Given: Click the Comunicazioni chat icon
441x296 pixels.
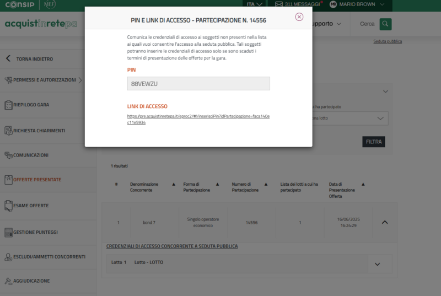Looking at the screenshot, I should pyautogui.click(x=8, y=155).
